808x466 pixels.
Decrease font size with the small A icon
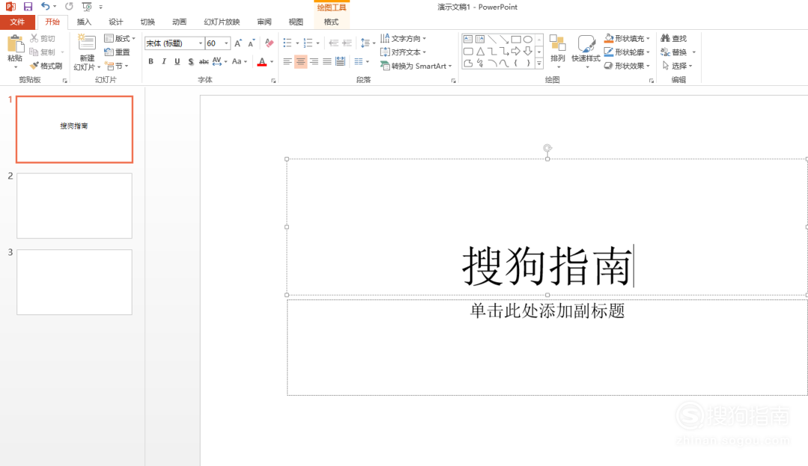[x=251, y=43]
